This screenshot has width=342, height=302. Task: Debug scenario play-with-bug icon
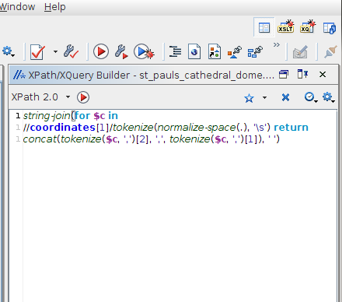[x=145, y=51]
